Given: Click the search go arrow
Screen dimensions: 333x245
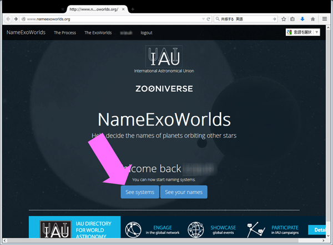Looking at the screenshot, I should (x=274, y=19).
